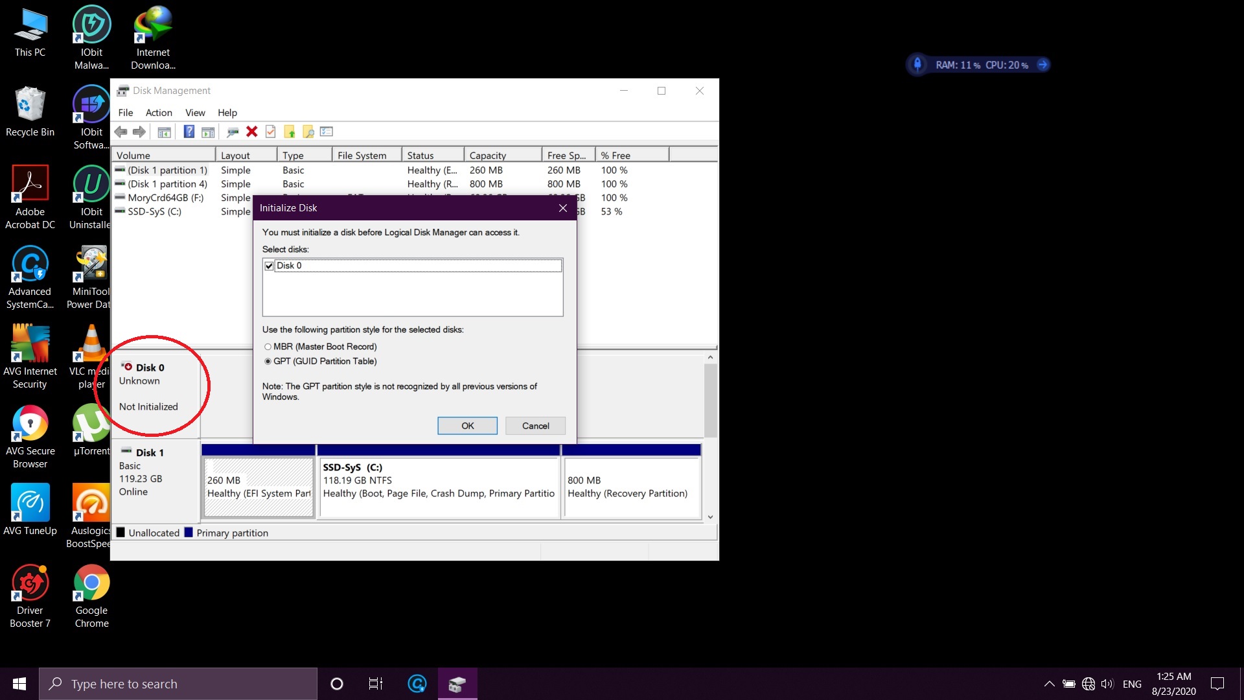
Task: Click the Properties checkmark page icon
Action: 271,132
